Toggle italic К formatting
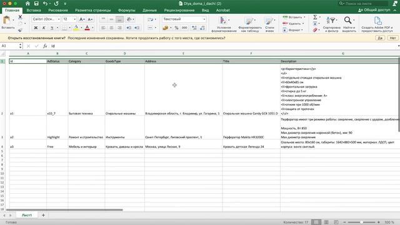 click(x=44, y=27)
